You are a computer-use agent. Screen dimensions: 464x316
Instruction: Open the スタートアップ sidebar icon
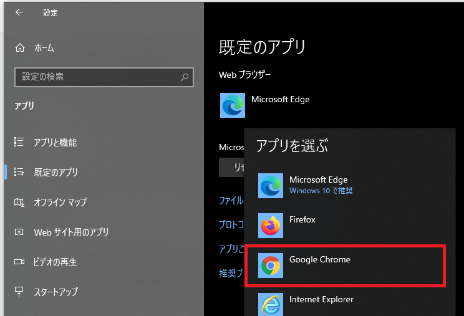tap(19, 292)
